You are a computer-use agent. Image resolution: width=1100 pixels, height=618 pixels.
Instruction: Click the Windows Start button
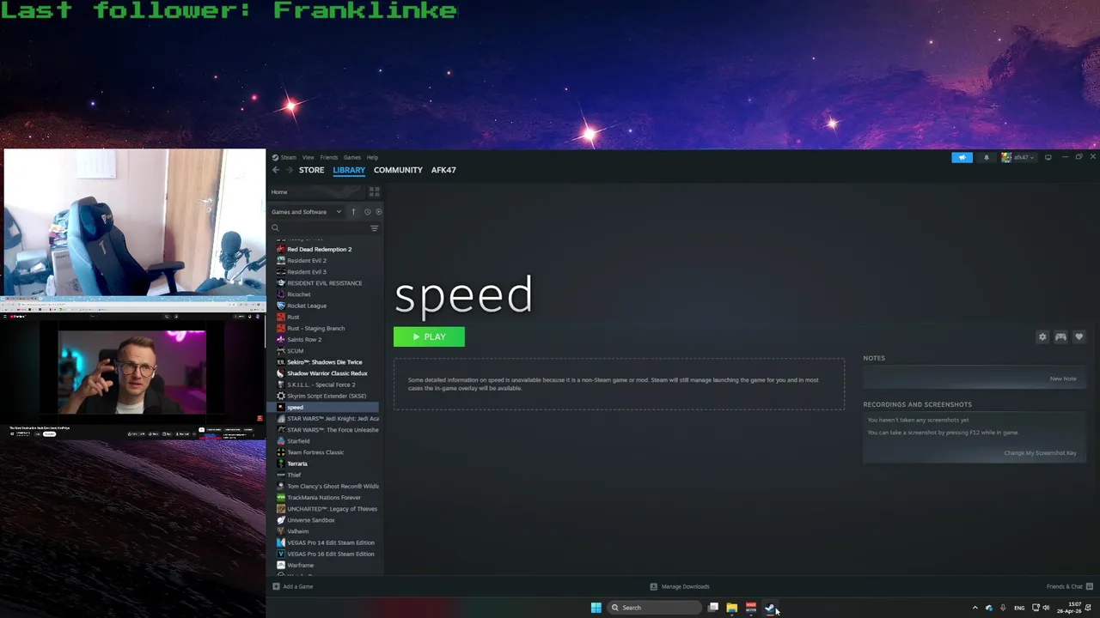[596, 608]
